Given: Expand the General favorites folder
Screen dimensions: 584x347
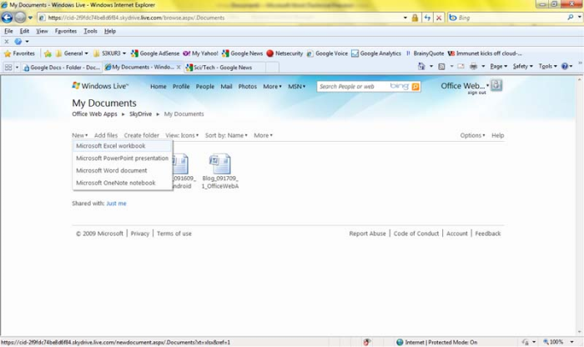Looking at the screenshot, I should (x=72, y=53).
